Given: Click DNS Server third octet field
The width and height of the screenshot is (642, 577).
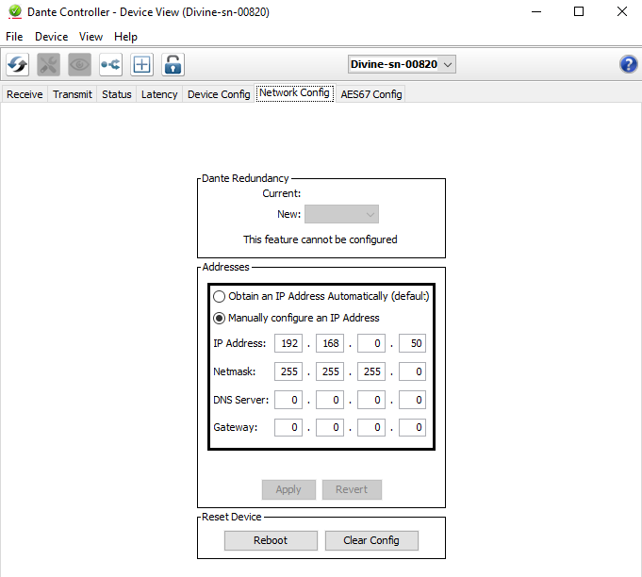Looking at the screenshot, I should pos(370,400).
